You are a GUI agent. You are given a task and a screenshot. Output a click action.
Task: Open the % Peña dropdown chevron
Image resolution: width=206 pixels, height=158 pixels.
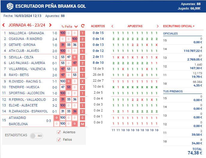tap(76, 26)
